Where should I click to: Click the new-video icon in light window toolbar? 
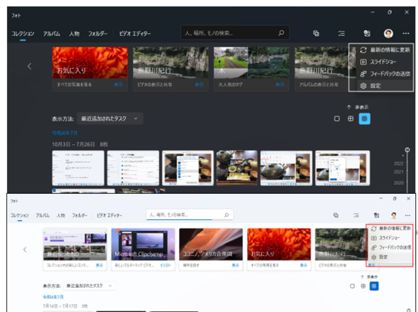point(335,215)
